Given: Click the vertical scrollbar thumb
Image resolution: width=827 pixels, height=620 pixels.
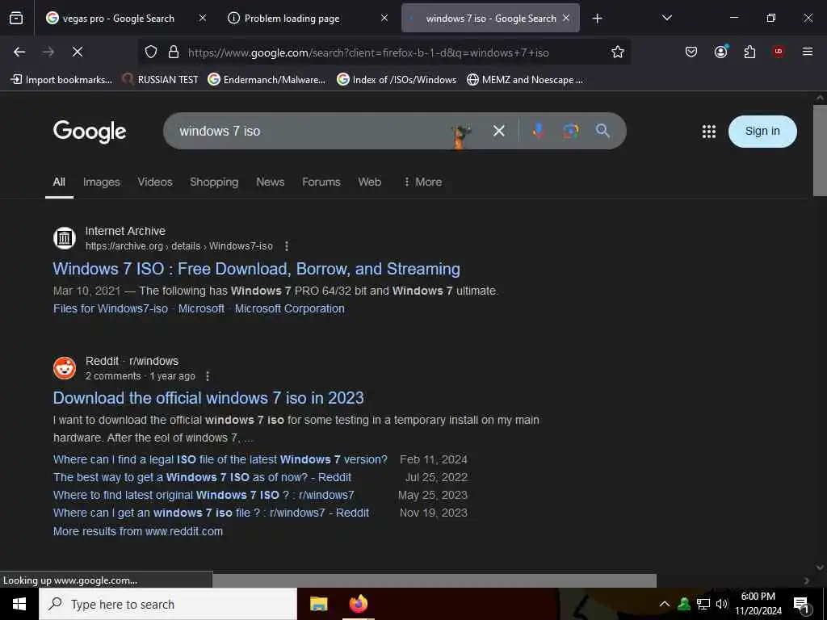Looking at the screenshot, I should 820,150.
